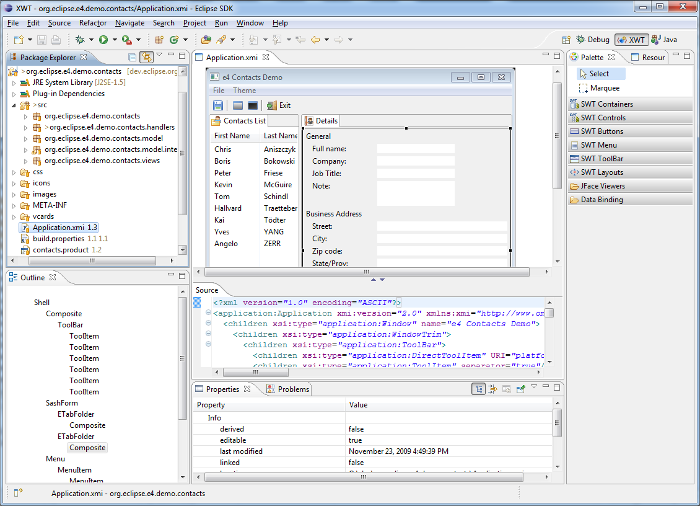Viewport: 700px width, 506px height.
Task: Click the Forward navigation arrow icon
Action: [339, 40]
